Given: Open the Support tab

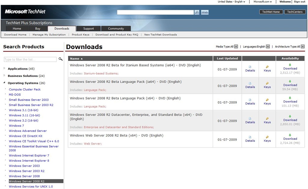Looking at the screenshot, I should click(x=88, y=29).
